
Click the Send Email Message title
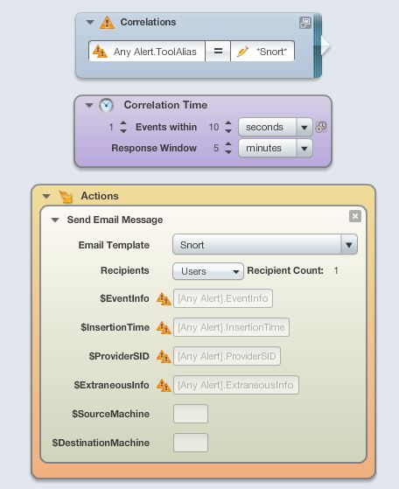click(x=115, y=220)
